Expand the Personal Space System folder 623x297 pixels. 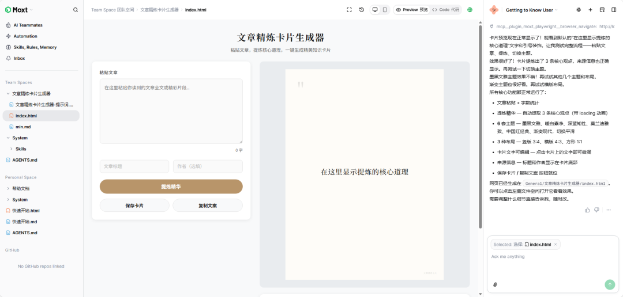point(8,200)
